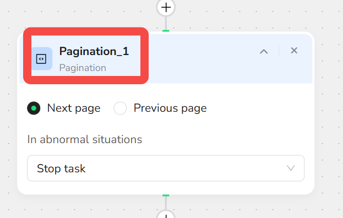Click the gray Pagination subtitle text
This screenshot has height=218, width=343.
(83, 68)
